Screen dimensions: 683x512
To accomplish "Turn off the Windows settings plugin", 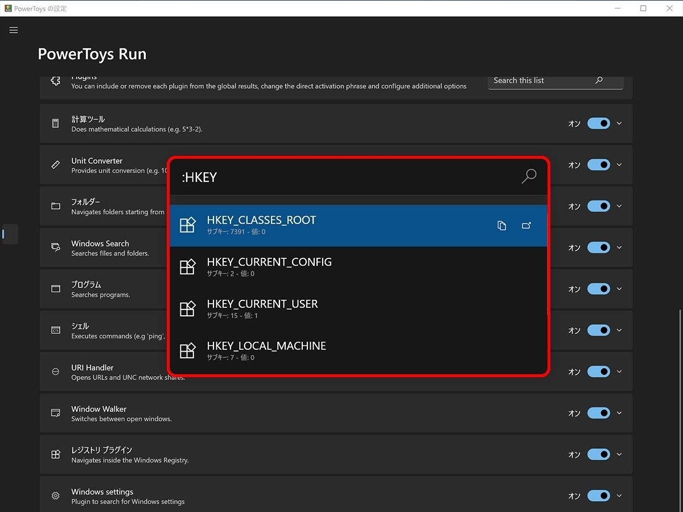I will 599,496.
